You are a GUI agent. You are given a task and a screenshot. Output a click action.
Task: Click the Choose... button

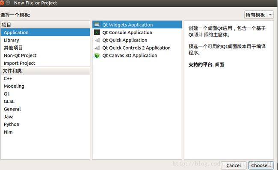261,165
